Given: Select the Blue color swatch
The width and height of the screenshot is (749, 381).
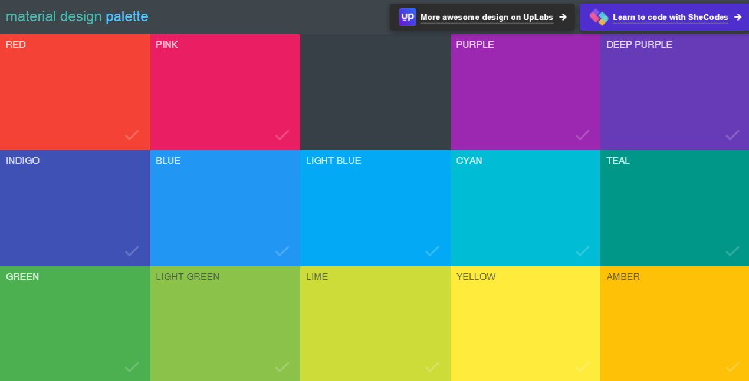Looking at the screenshot, I should [x=225, y=208].
